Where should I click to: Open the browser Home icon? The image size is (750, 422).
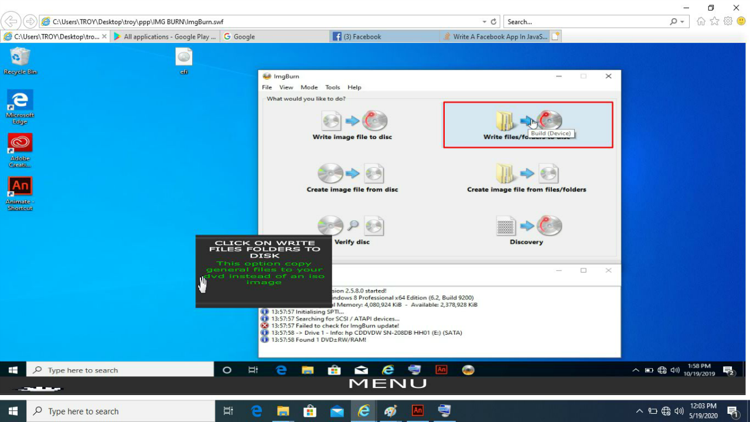(701, 22)
